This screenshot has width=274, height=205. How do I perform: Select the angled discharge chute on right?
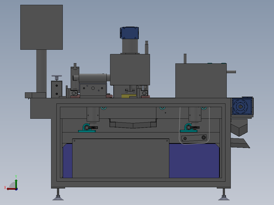click(x=240, y=143)
